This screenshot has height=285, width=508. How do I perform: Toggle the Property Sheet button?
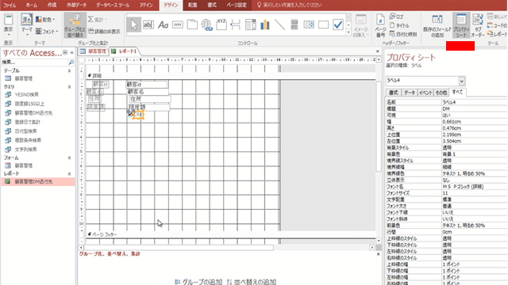(461, 25)
